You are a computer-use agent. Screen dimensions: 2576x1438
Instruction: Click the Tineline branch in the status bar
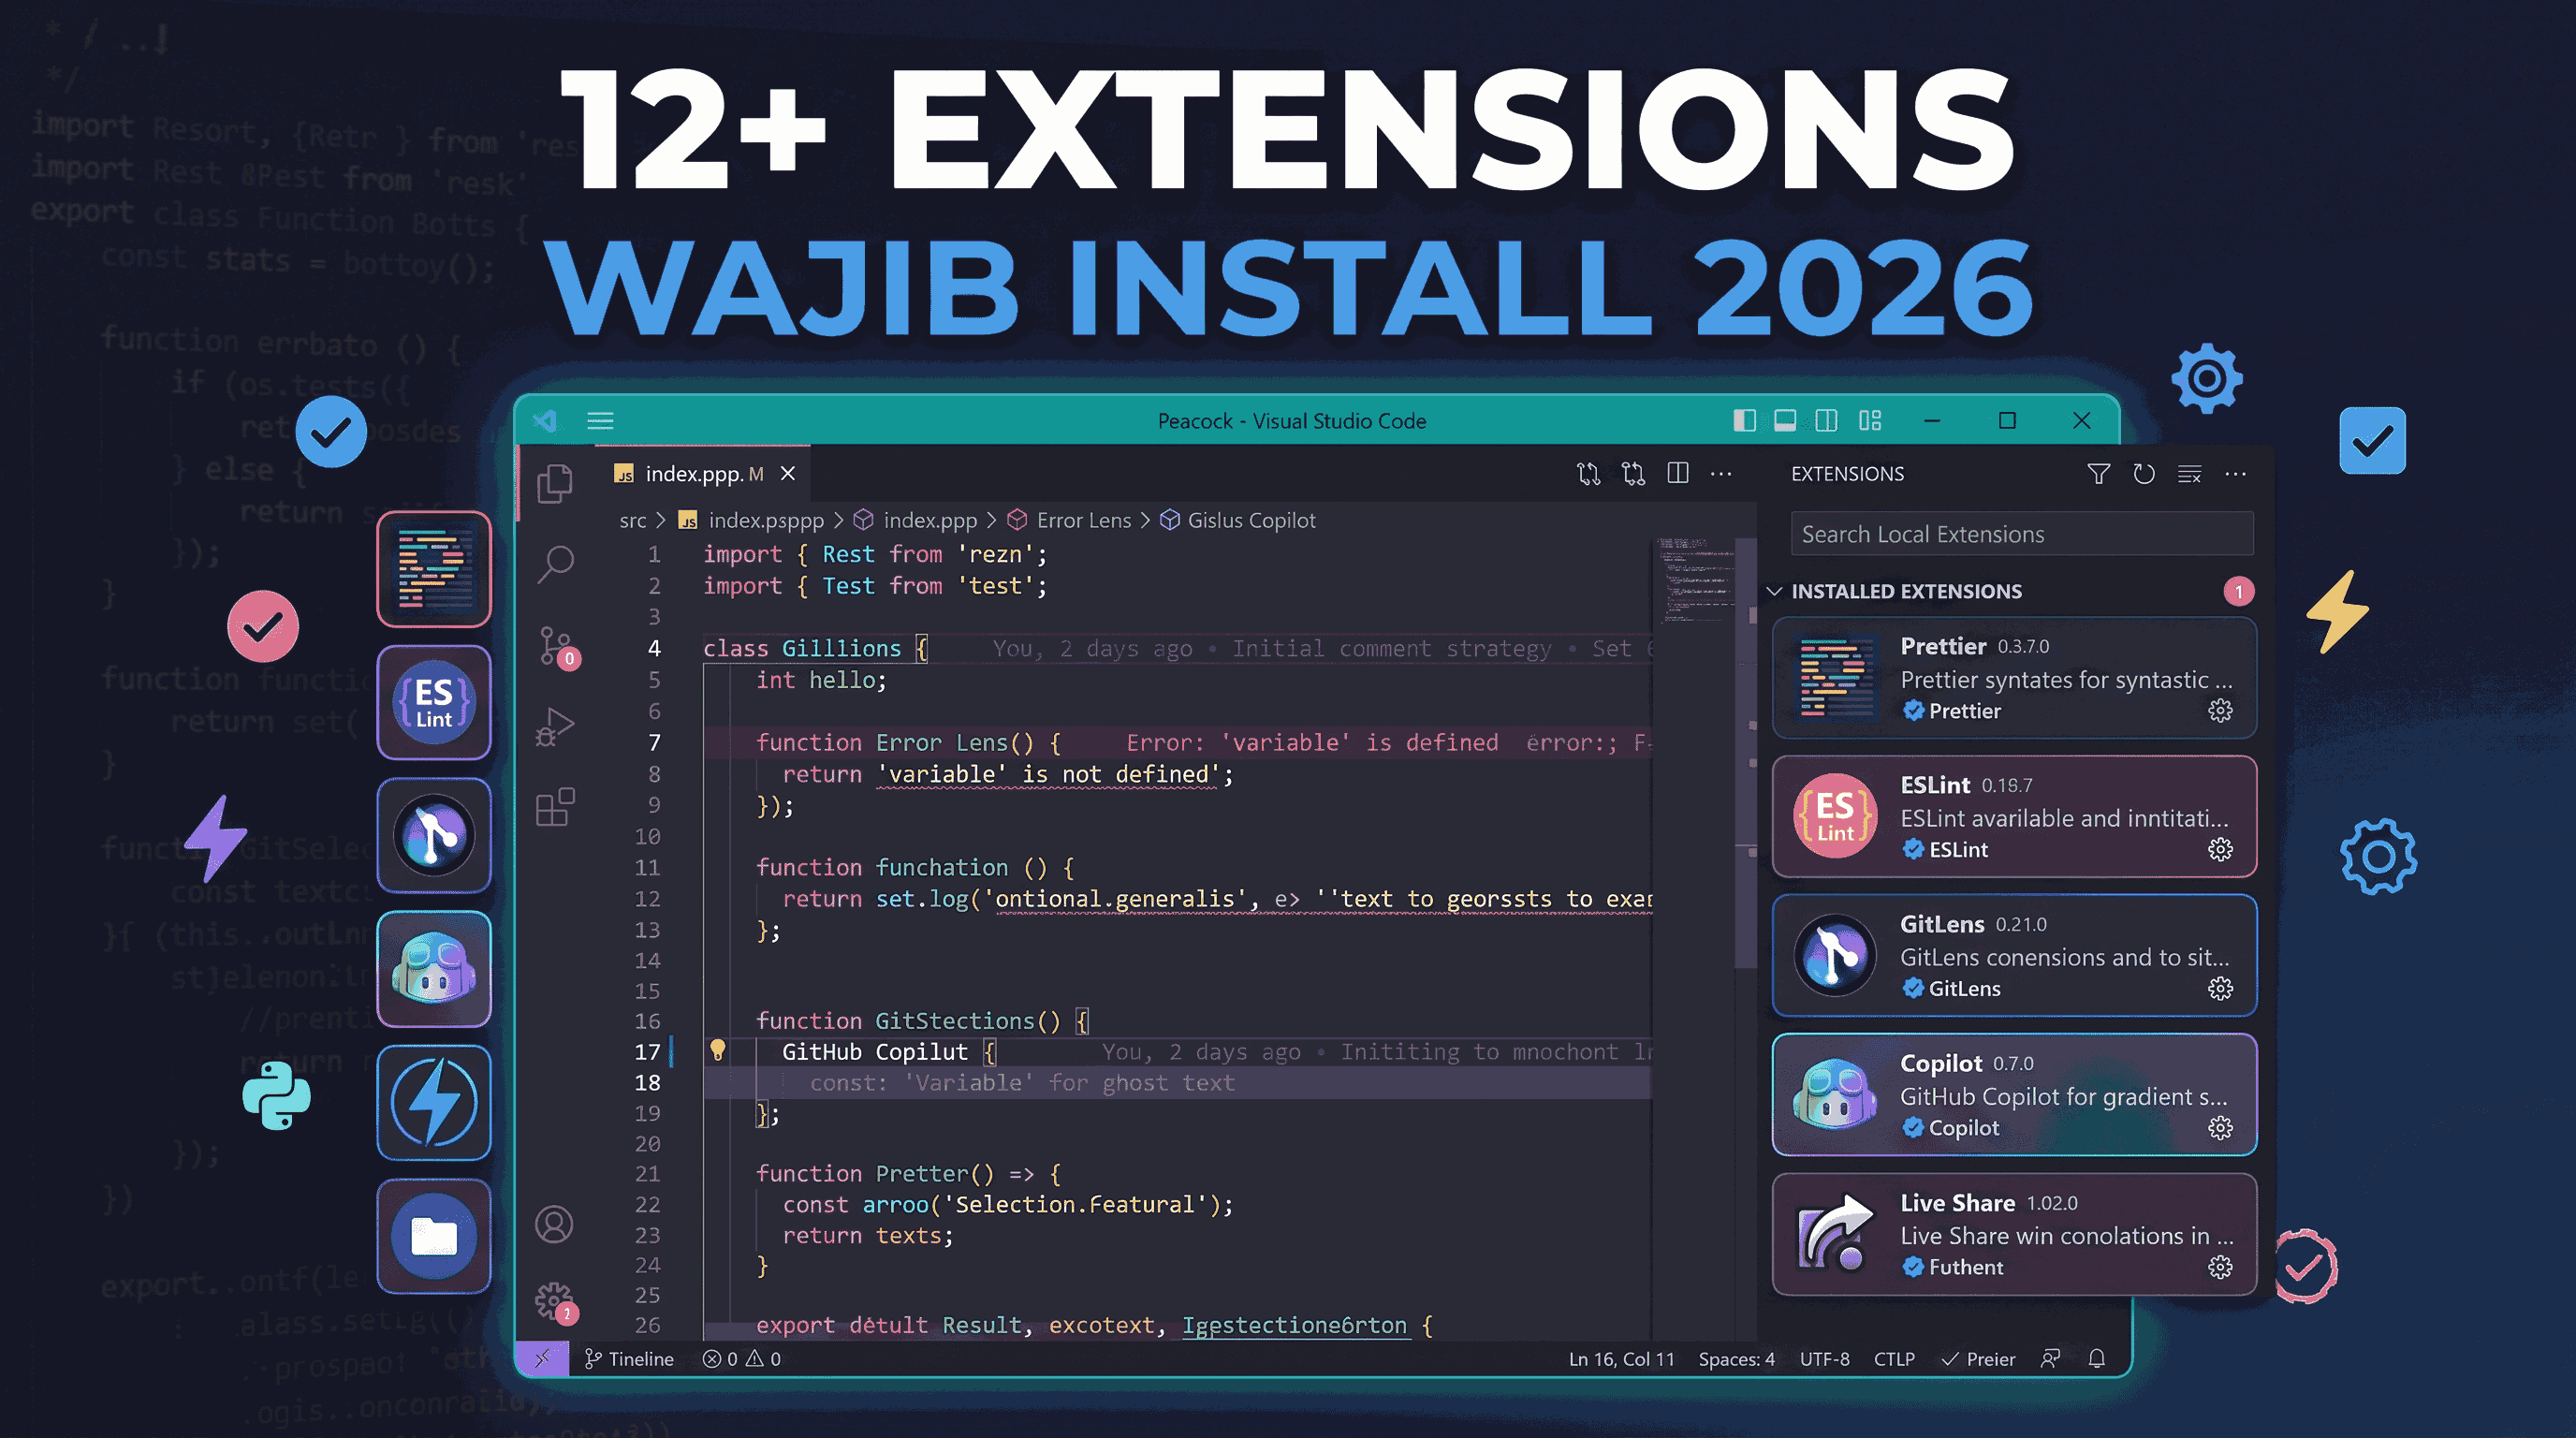630,1359
